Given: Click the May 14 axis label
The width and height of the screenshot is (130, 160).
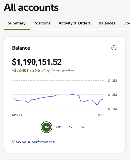Looking at the screenshot, I should (x=17, y=115).
